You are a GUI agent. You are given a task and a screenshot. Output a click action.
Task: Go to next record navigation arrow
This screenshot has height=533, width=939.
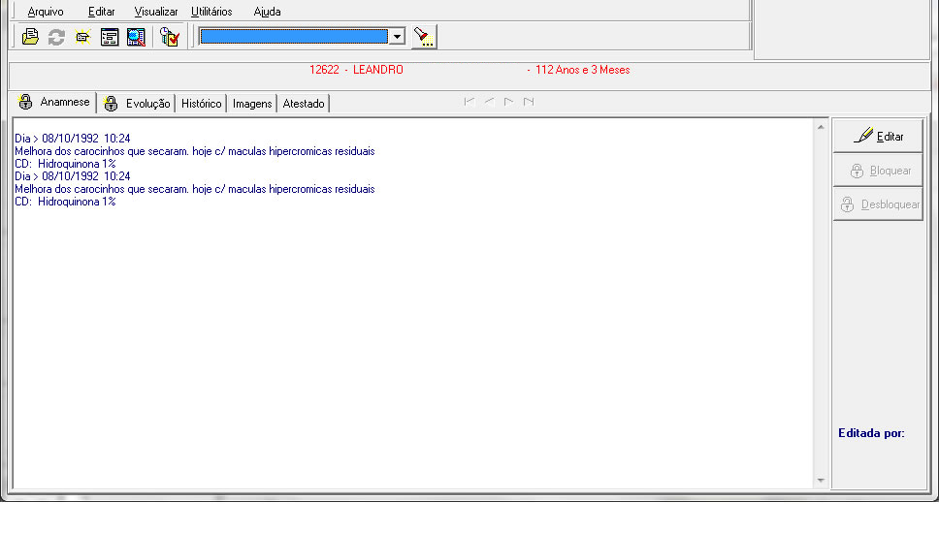509,102
